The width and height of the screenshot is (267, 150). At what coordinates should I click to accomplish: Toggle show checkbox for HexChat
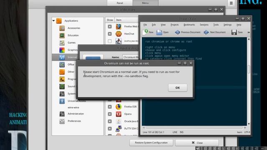110,34
